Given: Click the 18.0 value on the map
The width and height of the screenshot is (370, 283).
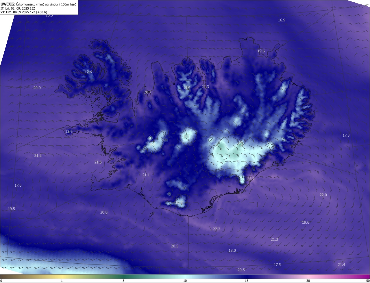Looking at the screenshot, I should (x=232, y=251).
